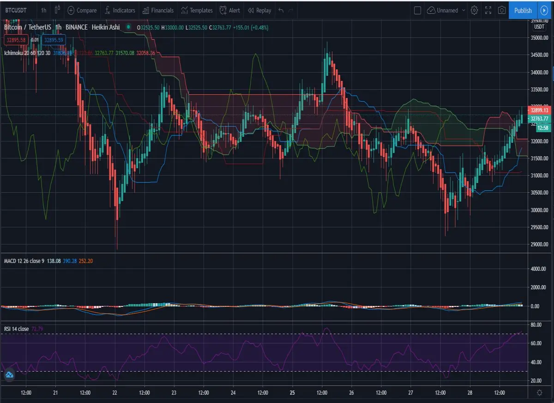Click the 29000.00 price axis label

click(539, 244)
